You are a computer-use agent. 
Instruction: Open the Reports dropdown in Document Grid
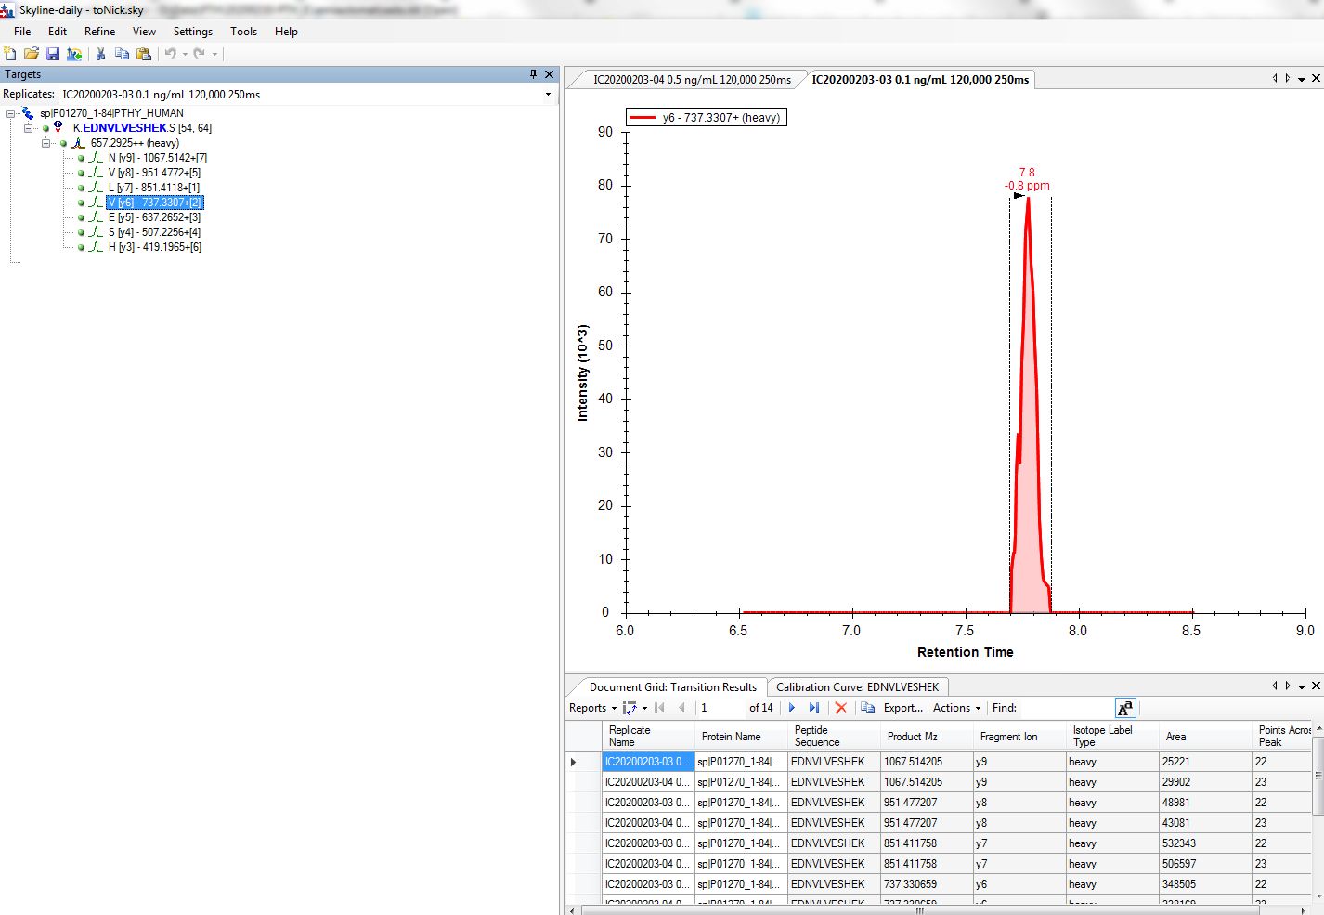pos(592,708)
